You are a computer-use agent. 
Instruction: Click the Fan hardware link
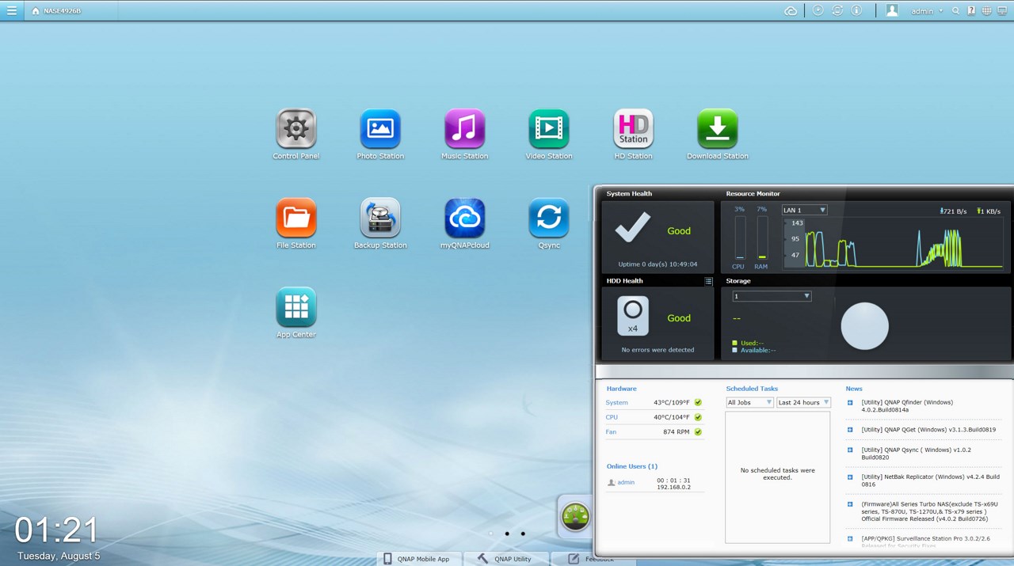(x=611, y=432)
